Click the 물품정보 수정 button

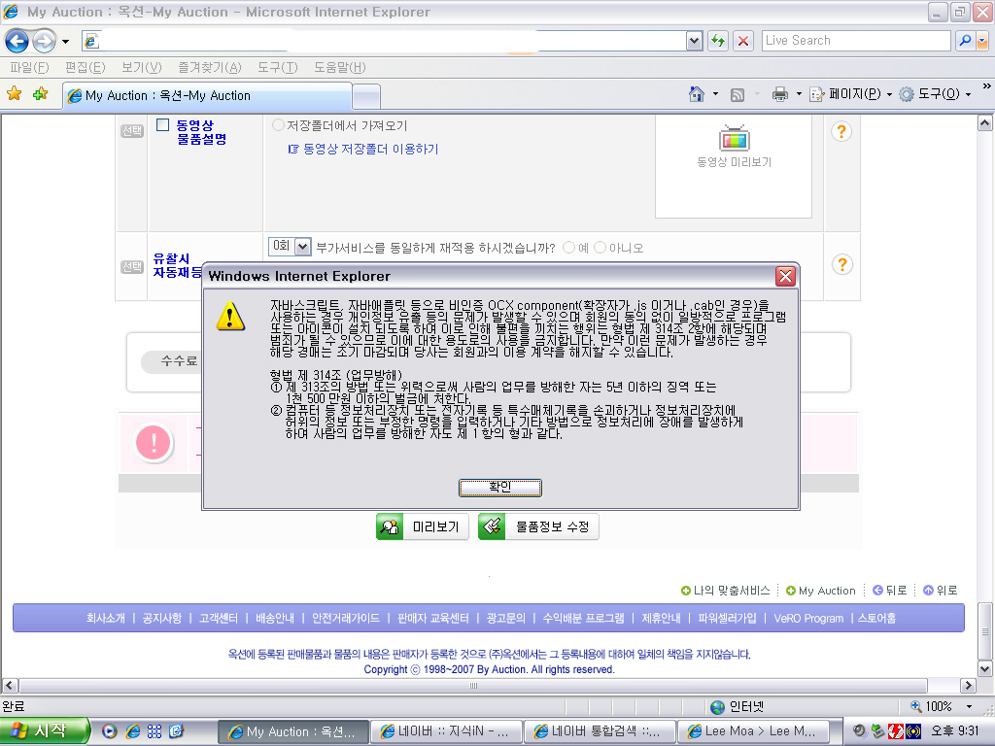point(538,526)
